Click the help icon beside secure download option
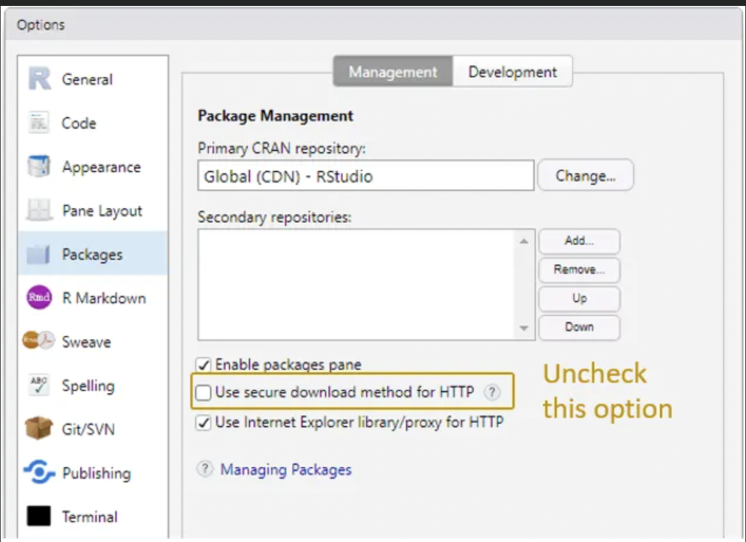 click(492, 392)
